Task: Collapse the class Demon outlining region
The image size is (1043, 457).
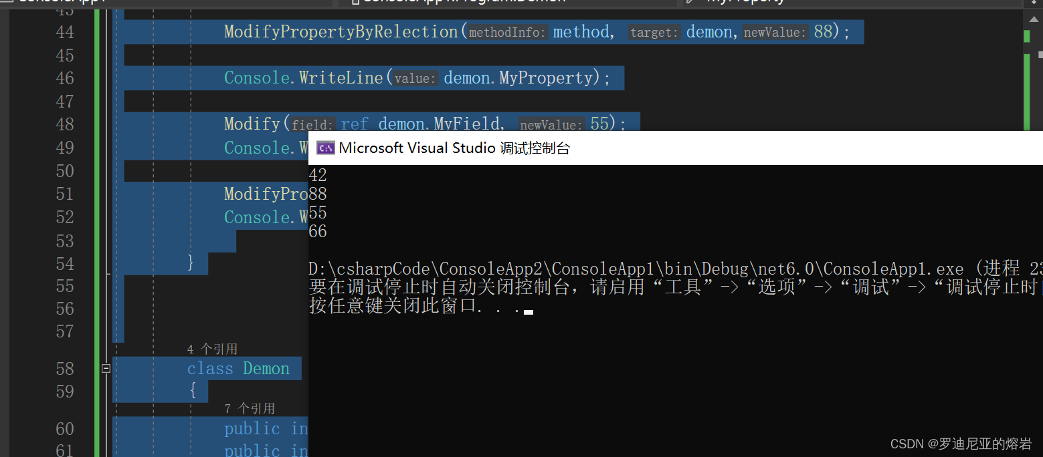Action: [106, 368]
